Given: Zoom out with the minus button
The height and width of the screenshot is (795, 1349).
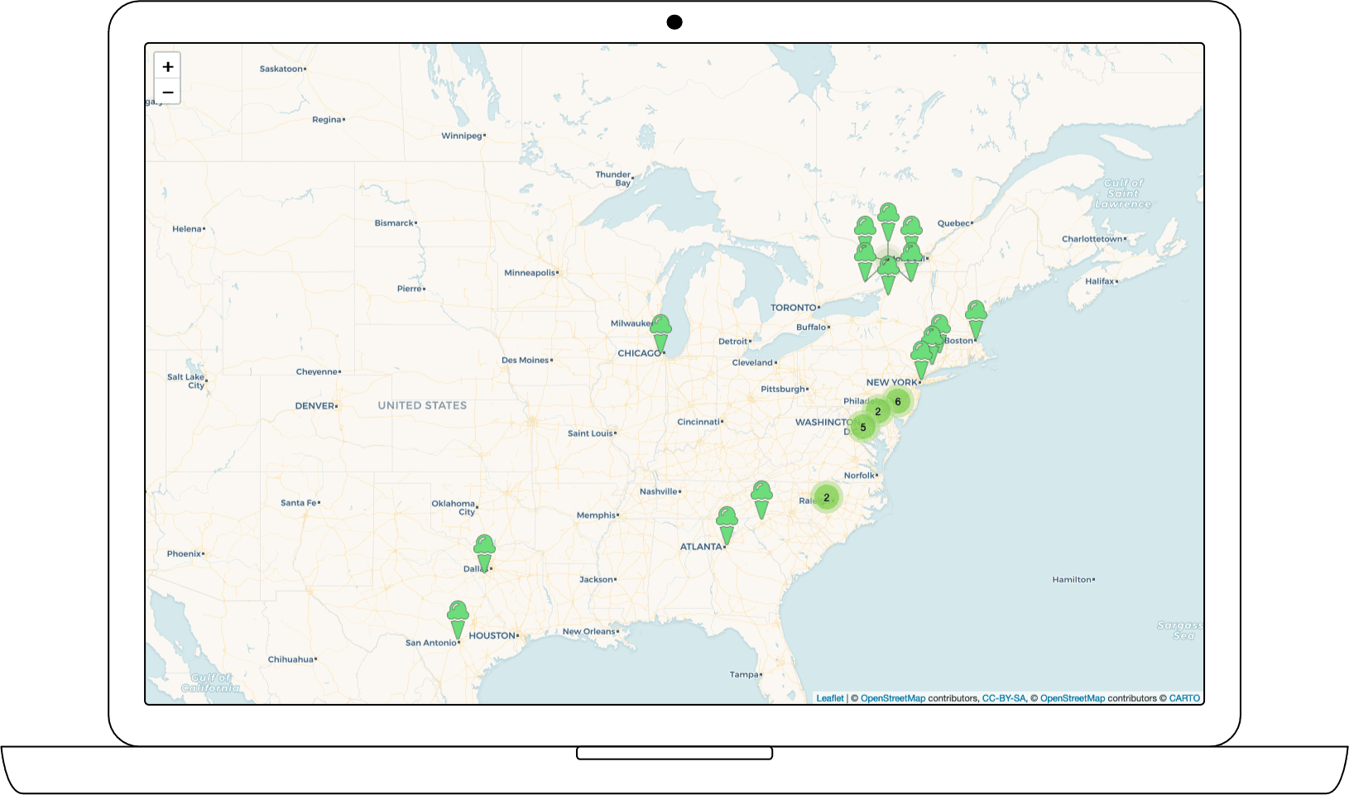Looking at the screenshot, I should tap(167, 92).
